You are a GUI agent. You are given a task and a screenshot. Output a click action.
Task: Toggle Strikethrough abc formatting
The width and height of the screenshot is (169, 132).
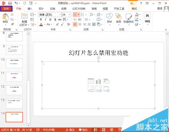pyautogui.click(x=60, y=19)
